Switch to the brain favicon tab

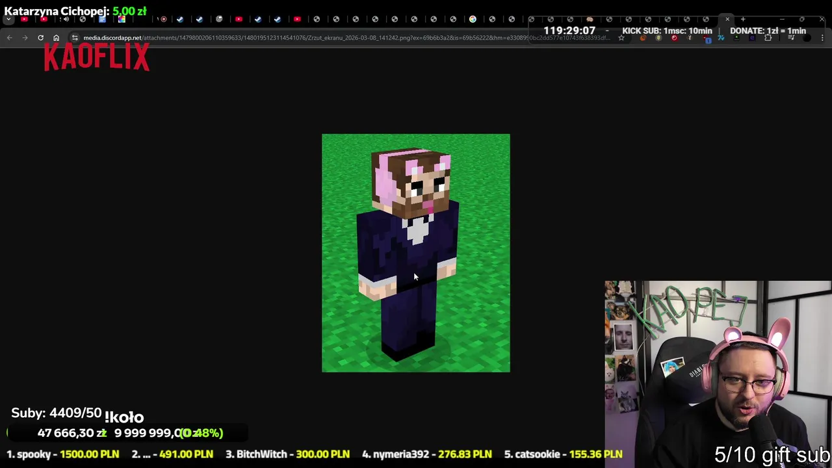pos(590,19)
